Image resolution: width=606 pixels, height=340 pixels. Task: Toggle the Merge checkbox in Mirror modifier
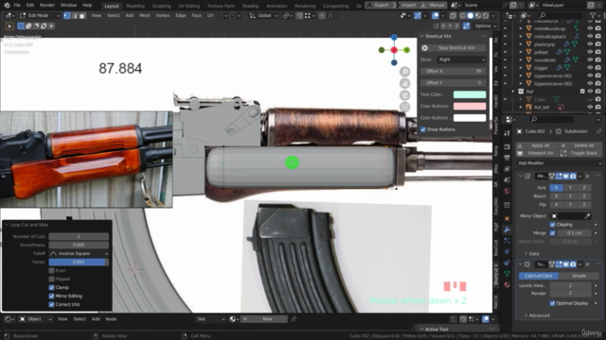point(553,233)
